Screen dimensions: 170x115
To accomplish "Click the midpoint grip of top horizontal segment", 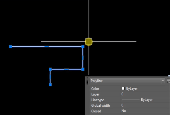I will point(47,47).
